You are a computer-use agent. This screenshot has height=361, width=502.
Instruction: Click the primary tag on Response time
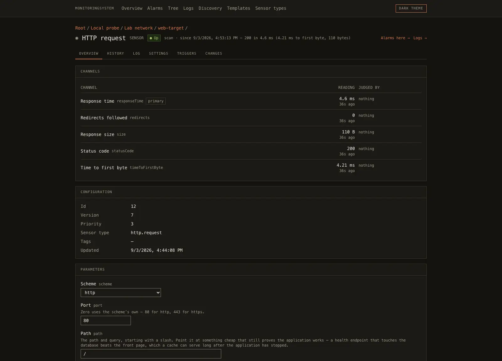[x=156, y=101]
